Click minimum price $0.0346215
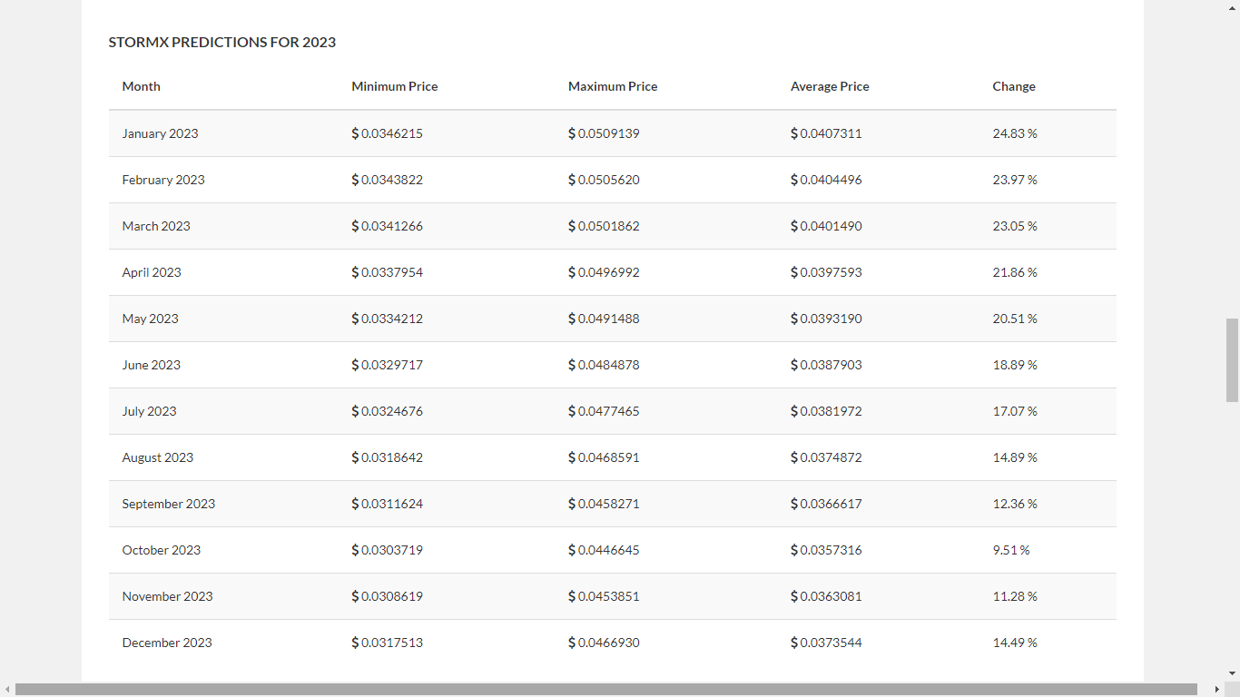This screenshot has height=697, width=1240. pos(388,133)
